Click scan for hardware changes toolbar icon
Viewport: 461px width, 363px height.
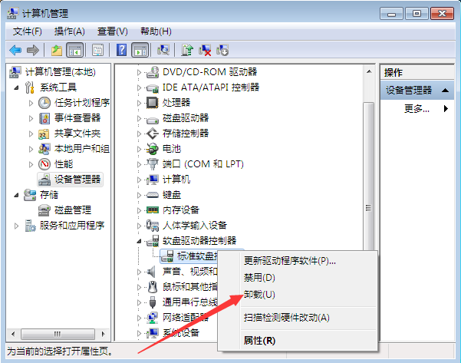coord(163,50)
